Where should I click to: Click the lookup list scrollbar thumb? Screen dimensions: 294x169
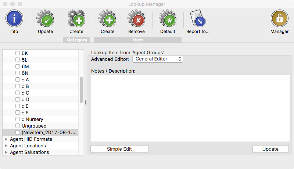81,90
